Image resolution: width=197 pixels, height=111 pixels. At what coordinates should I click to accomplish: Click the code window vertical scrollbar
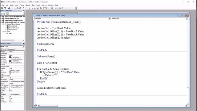(x=188, y=63)
